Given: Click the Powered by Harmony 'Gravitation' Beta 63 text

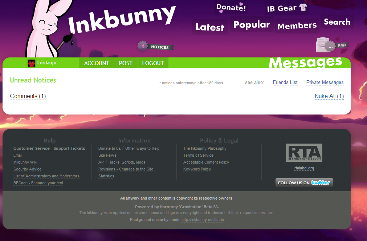Looking at the screenshot, I should [x=177, y=207].
